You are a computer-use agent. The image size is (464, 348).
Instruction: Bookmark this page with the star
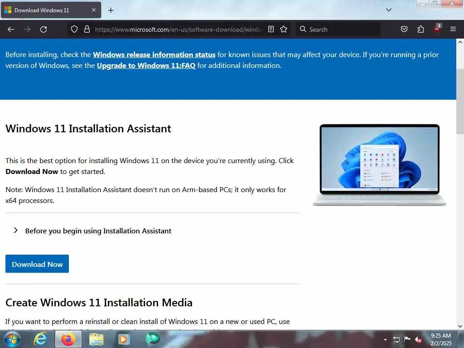pos(284,29)
